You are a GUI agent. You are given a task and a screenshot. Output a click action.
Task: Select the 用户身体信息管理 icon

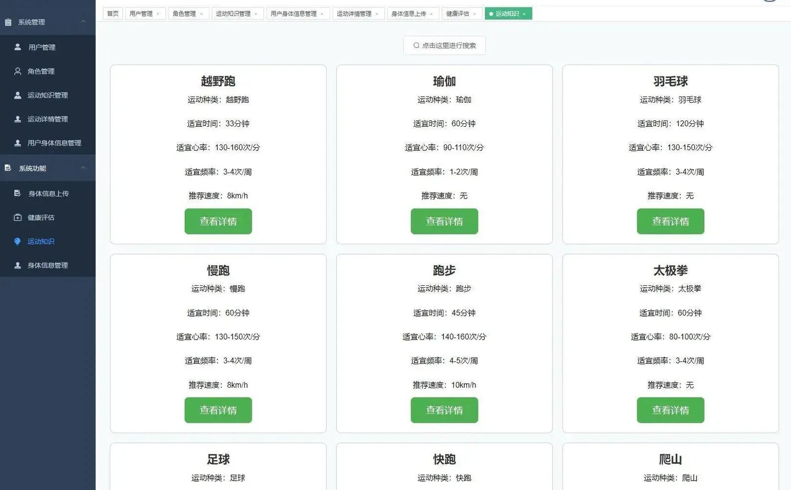(18, 142)
